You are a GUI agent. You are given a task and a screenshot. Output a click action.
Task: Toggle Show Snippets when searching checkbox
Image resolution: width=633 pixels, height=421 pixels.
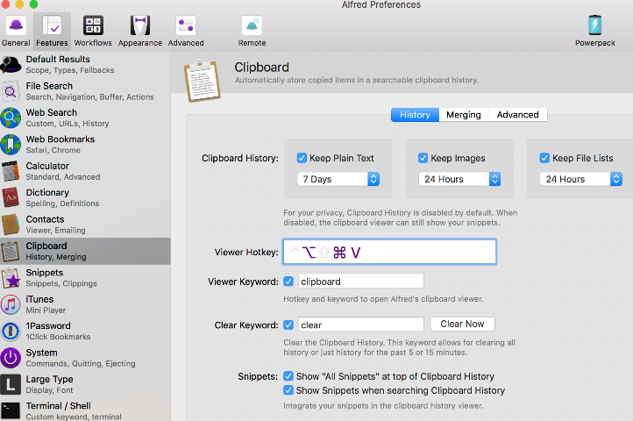point(288,390)
